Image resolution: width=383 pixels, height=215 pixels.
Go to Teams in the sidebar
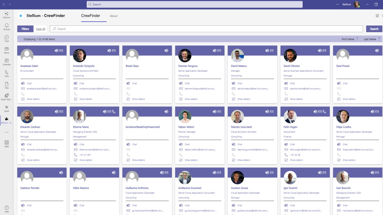[7, 50]
